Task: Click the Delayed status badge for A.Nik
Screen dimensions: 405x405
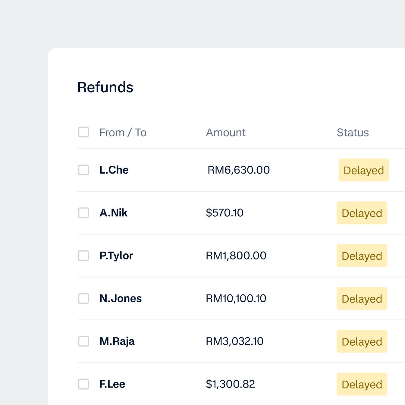Action: (x=362, y=213)
